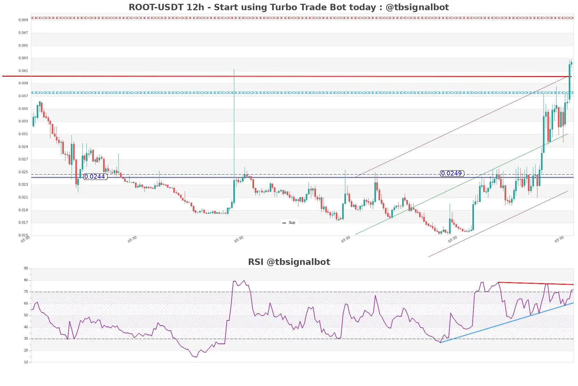578x386 pixels.
Task: Click the 0.029 price axis label
Action: click(x=23, y=147)
